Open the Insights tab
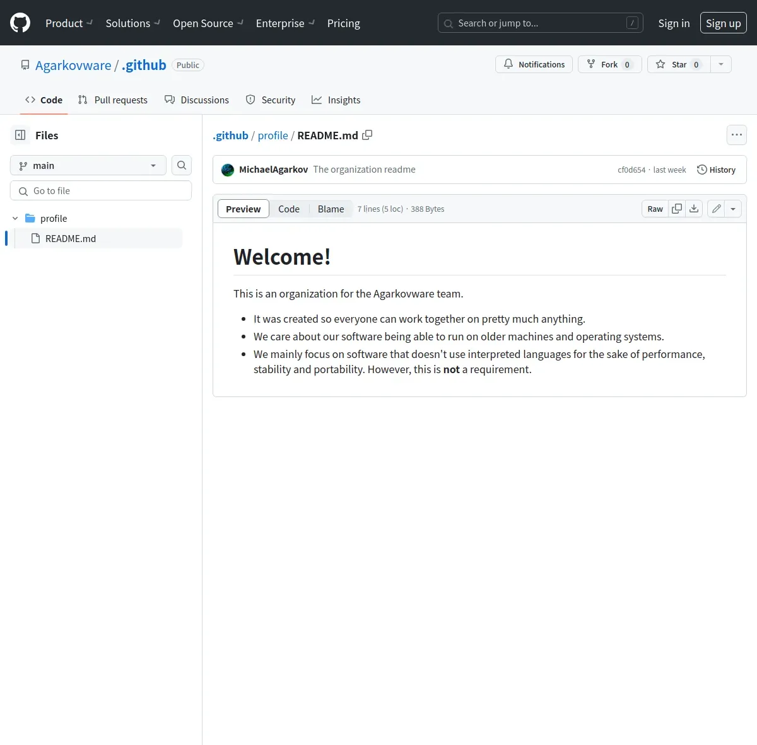 click(336, 100)
